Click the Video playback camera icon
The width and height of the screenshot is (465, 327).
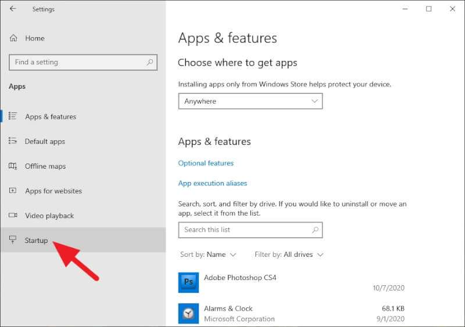13,215
